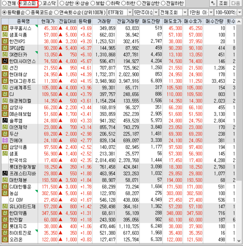Click the black 신 icon beside 솔루엠
The image size is (243, 246).
click(x=5, y=120)
